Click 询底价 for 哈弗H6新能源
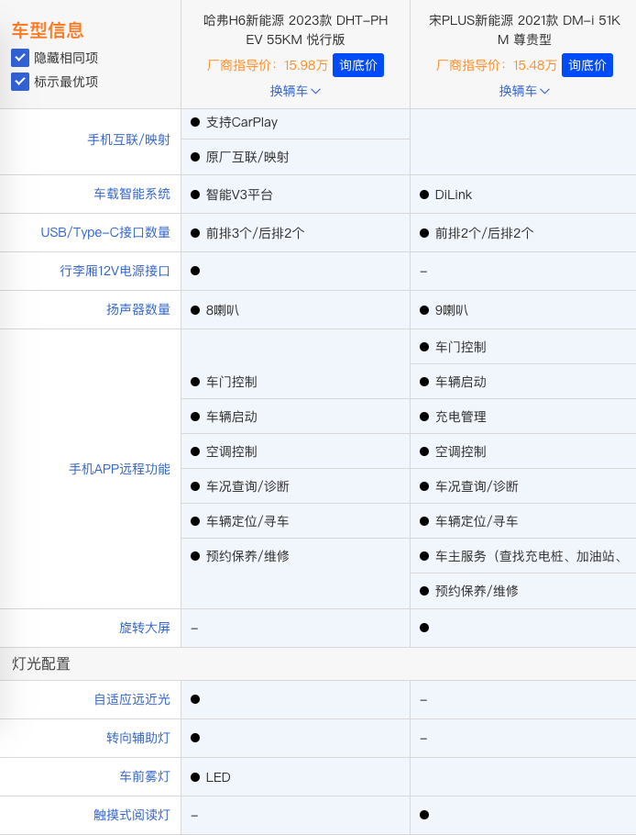The height and width of the screenshot is (835, 636). pyautogui.click(x=358, y=65)
